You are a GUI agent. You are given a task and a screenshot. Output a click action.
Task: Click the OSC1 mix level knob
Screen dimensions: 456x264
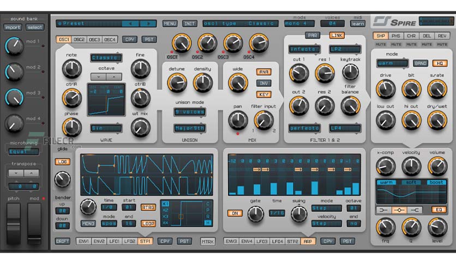(182, 43)
